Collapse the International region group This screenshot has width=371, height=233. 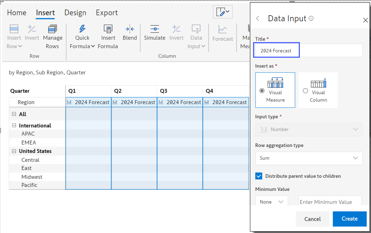(14, 125)
